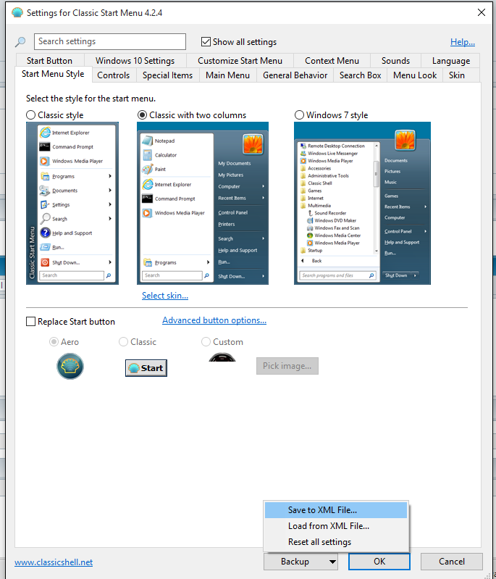Open the Sounds tab
The image size is (496, 579).
coord(395,61)
